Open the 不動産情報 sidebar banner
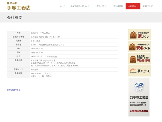The height and width of the screenshot is (122, 162). click(x=139, y=59)
